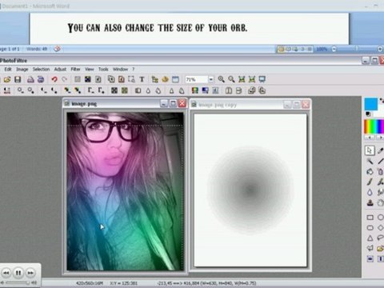Adjust the Word zoom slider
Screen dimensions: 384x288
[357, 49]
